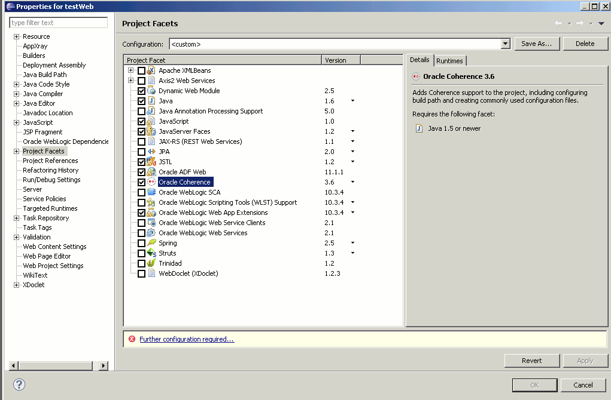The height and width of the screenshot is (400, 611).
Task: Click the horizontal scrollbar thumb in sidebar
Action: click(55, 365)
